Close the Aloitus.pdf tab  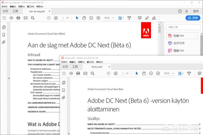109,67
